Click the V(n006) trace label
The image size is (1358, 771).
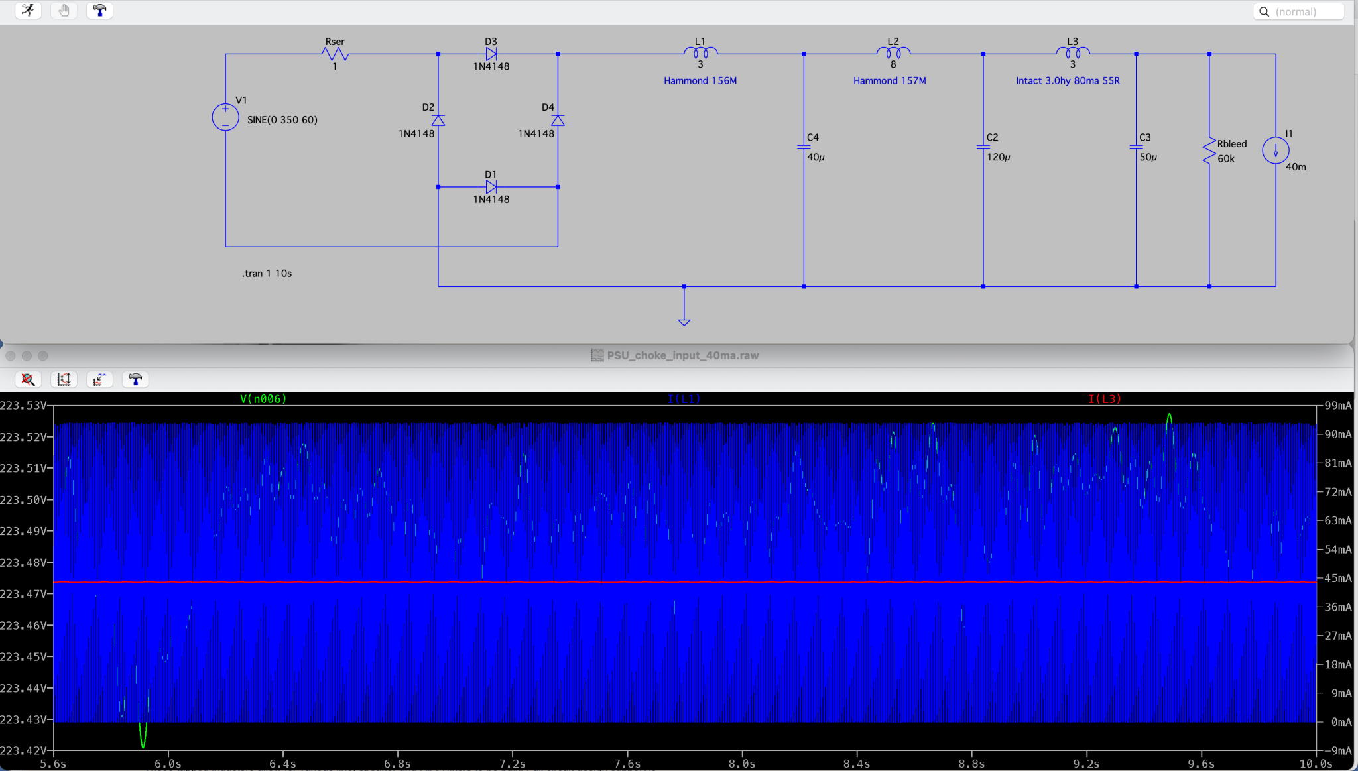tap(263, 398)
